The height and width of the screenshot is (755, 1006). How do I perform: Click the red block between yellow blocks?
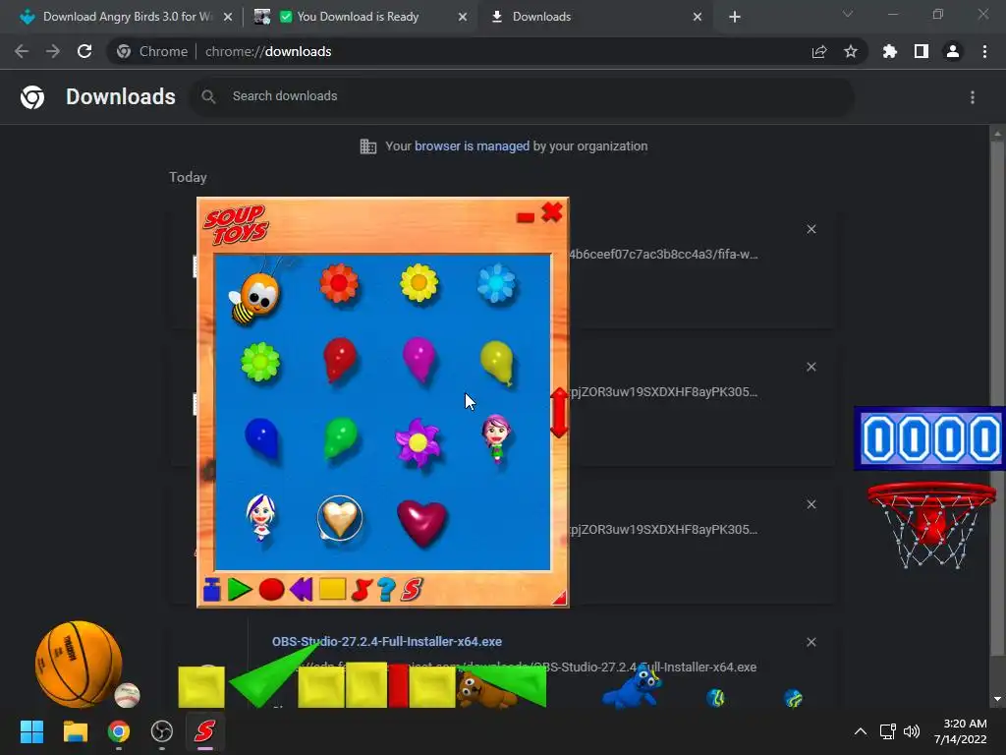click(x=399, y=685)
